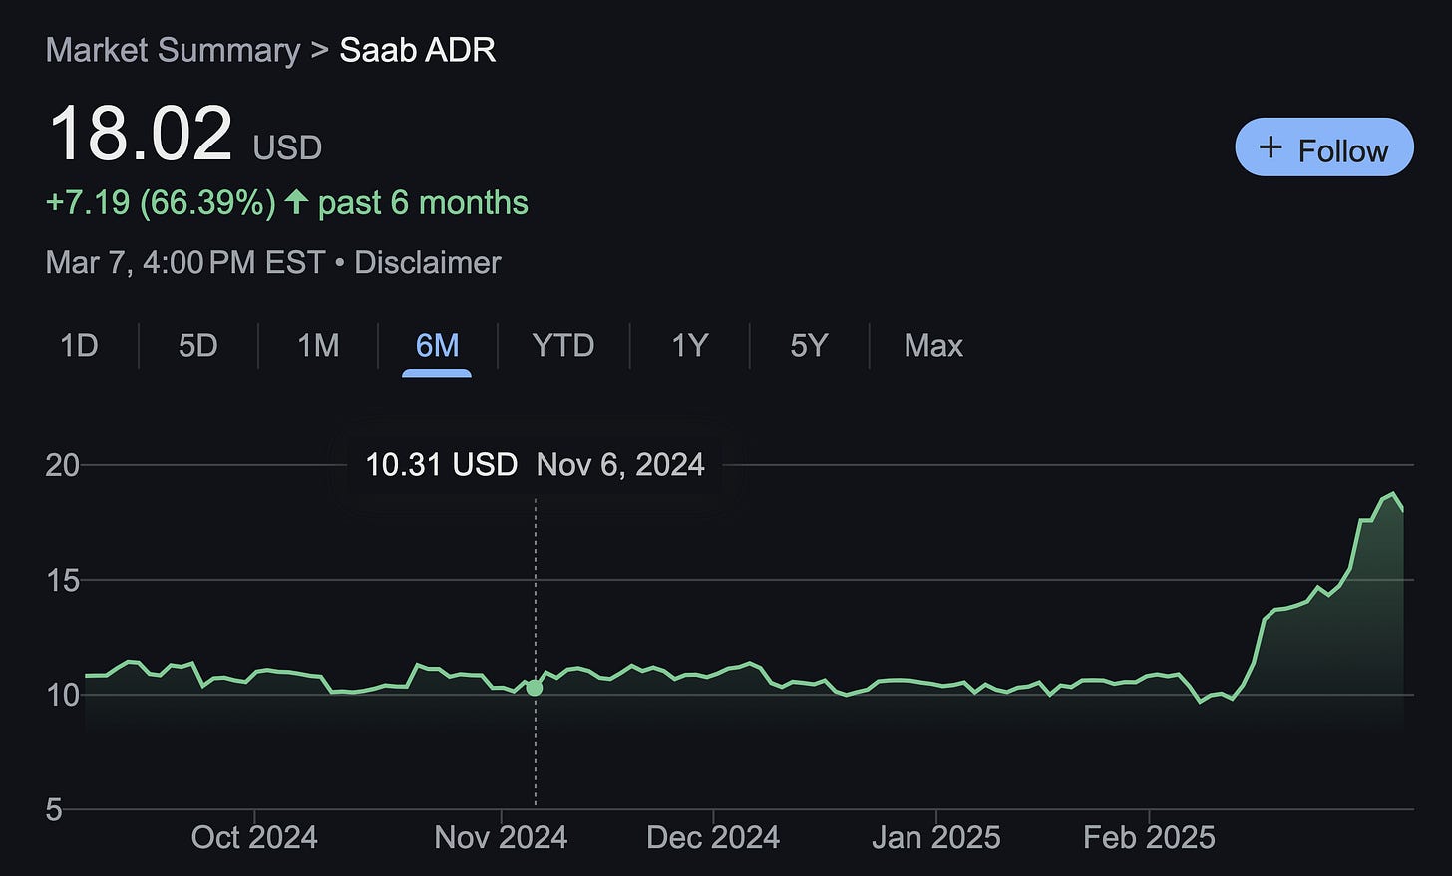
Task: Switch to the 5Y range tab
Action: point(809,345)
